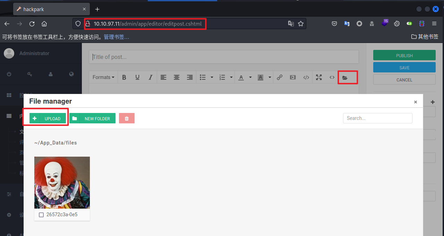Click the PUBLISH button
Viewport: 444px width, 236px height.
click(404, 55)
